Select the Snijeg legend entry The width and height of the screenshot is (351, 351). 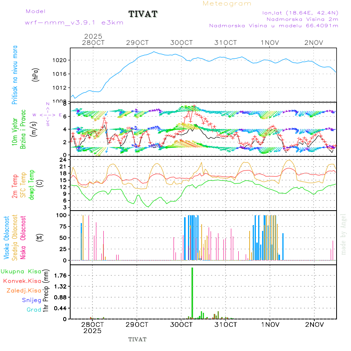tap(32, 300)
